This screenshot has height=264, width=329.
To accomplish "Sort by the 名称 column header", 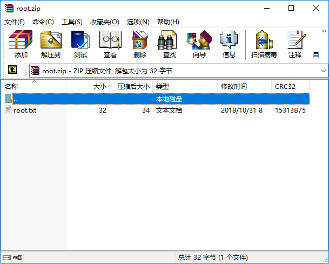I will click(x=33, y=86).
